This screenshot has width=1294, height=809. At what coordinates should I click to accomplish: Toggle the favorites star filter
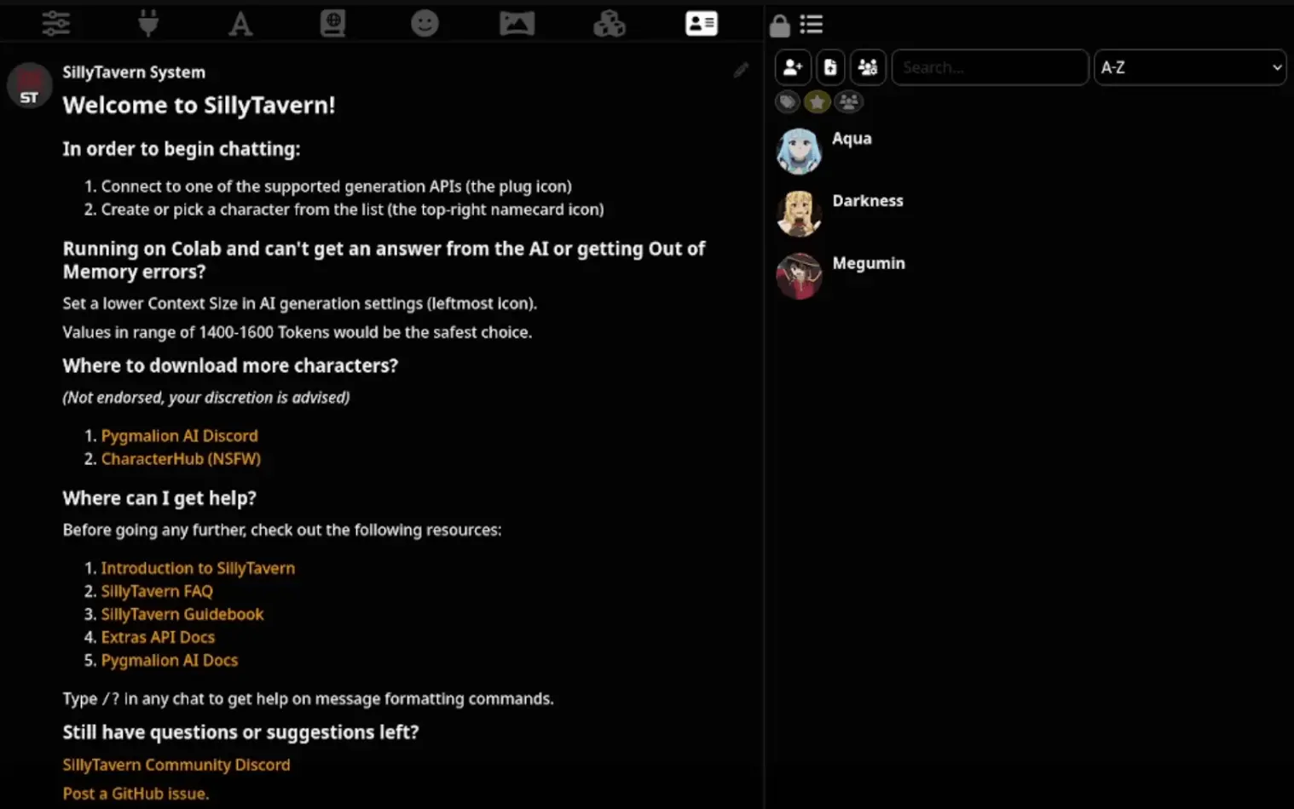pos(817,102)
